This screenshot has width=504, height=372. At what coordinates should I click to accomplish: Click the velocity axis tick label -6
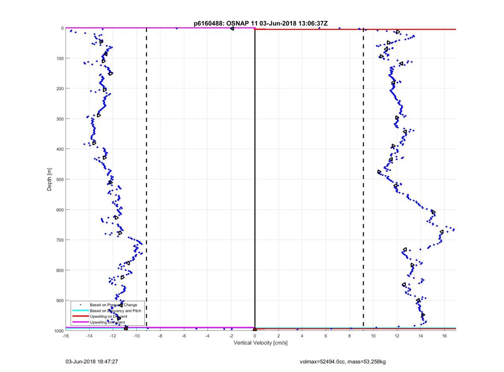(x=184, y=336)
